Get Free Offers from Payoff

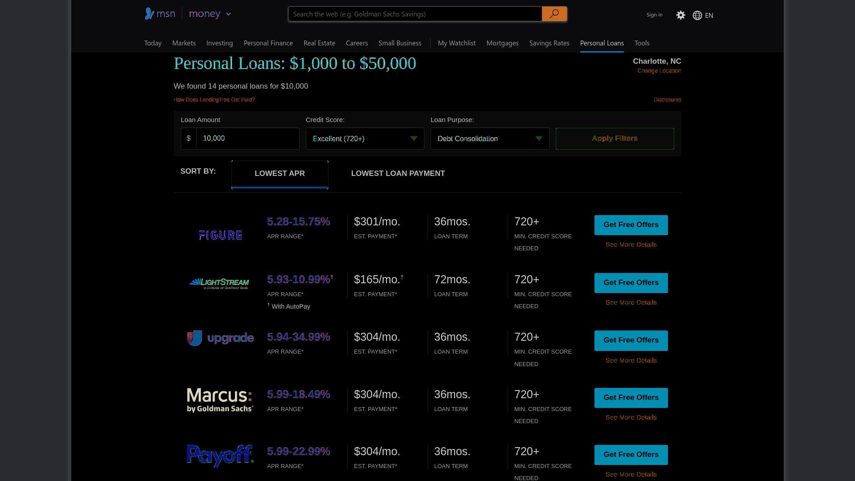coord(631,455)
